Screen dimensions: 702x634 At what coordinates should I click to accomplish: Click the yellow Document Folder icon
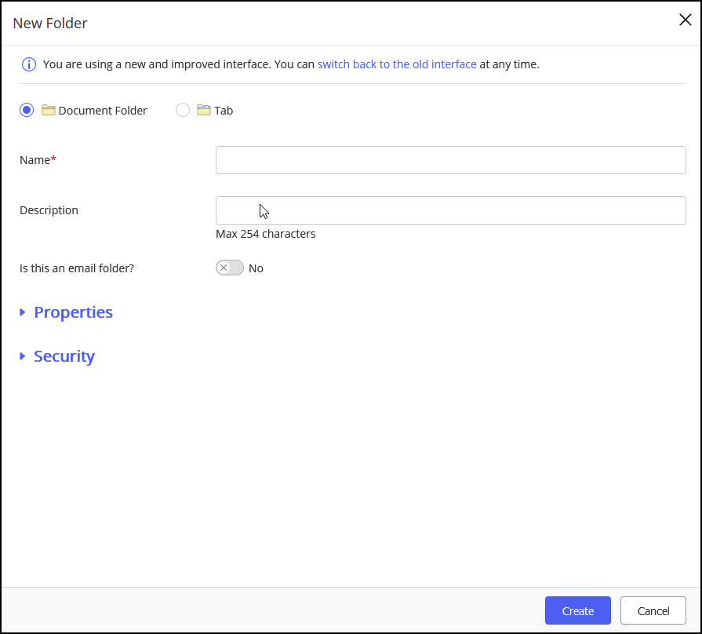coord(47,110)
